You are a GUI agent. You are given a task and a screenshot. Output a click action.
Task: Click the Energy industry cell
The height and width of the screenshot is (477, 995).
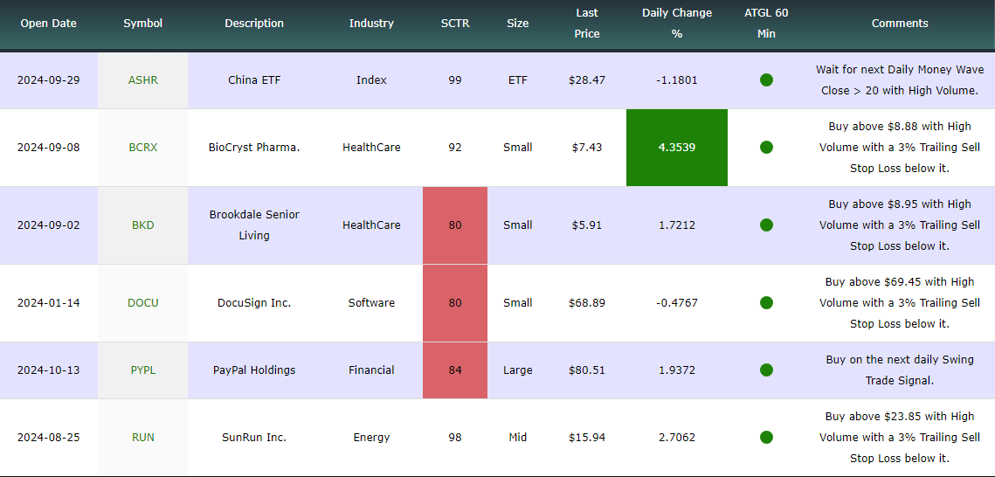tap(371, 437)
